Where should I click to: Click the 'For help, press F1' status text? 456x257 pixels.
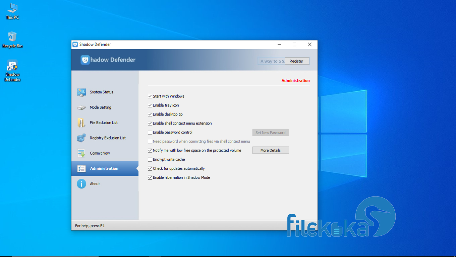[90, 226]
